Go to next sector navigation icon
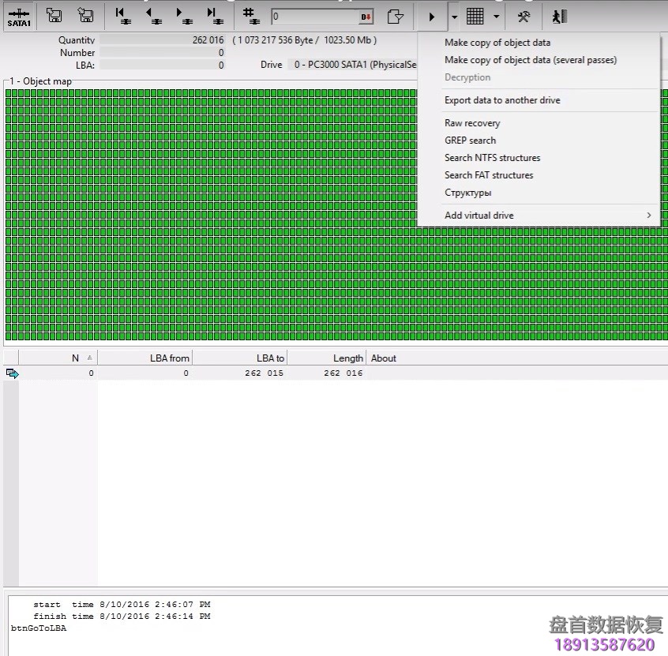Image resolution: width=668 pixels, height=656 pixels. tap(182, 16)
